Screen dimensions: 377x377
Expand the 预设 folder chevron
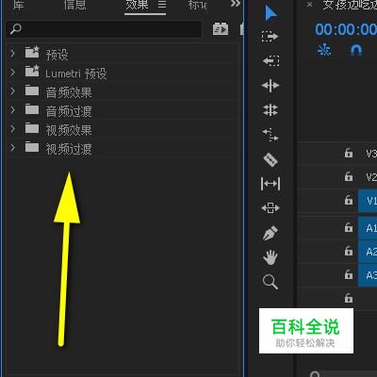(x=12, y=54)
